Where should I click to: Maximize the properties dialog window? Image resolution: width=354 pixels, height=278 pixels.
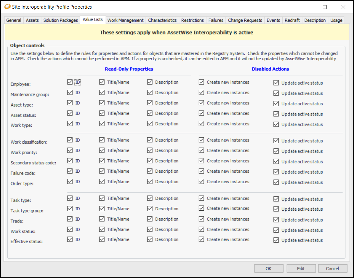(325, 7)
